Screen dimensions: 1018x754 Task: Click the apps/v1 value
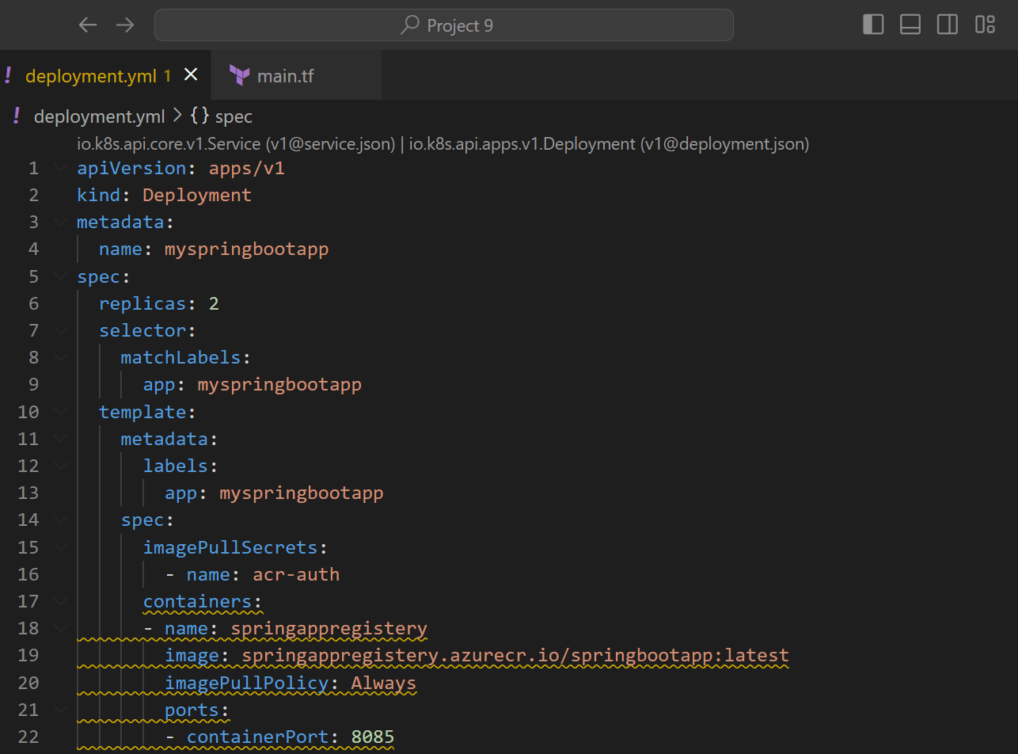246,168
